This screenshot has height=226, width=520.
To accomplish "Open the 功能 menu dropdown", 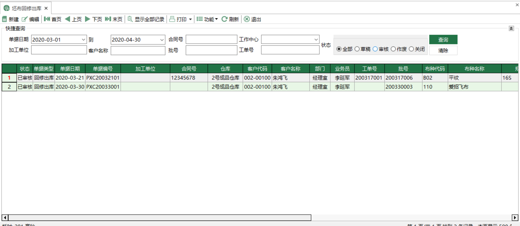I will point(216,19).
